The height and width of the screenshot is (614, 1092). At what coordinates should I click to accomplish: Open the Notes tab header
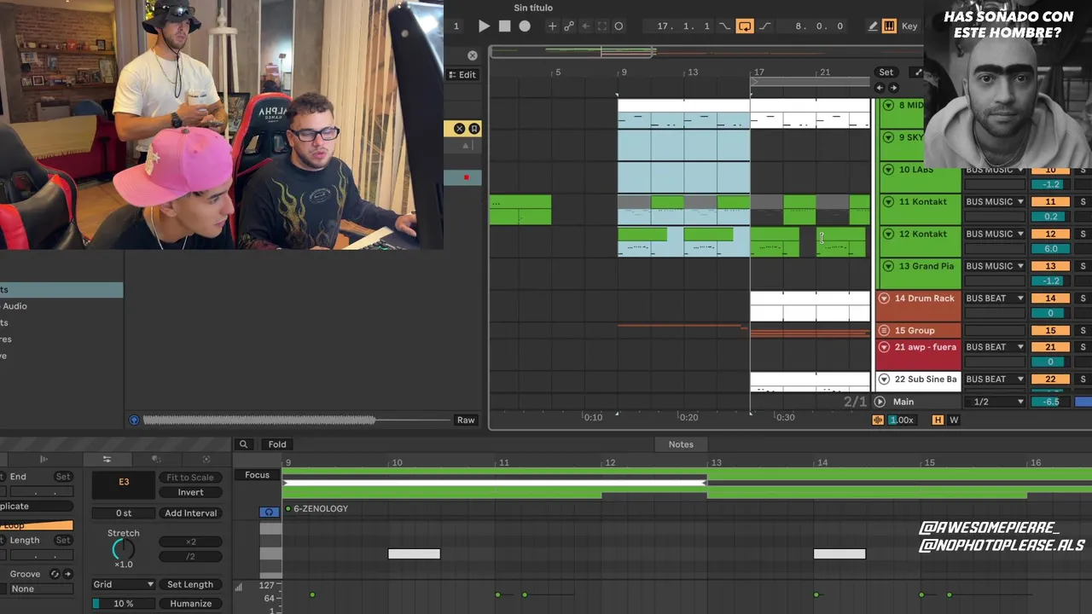tap(681, 444)
